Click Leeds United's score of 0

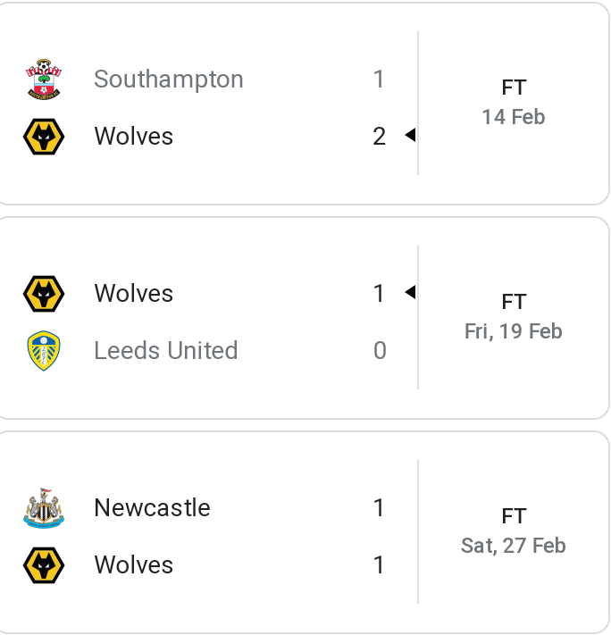coord(380,350)
